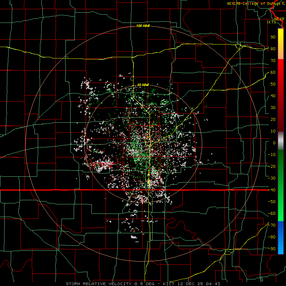Pick the blue bottom segment of the color bar
Image resolution: width=286 pixels, height=286 pixels.
click(x=281, y=238)
